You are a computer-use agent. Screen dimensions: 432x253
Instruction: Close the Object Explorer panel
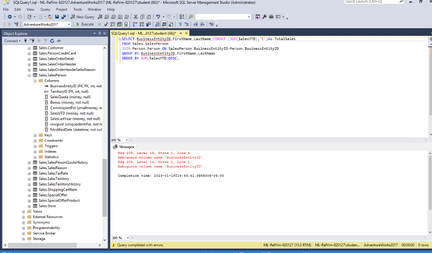pos(105,33)
